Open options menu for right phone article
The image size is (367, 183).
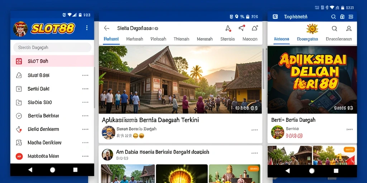coord(349,129)
